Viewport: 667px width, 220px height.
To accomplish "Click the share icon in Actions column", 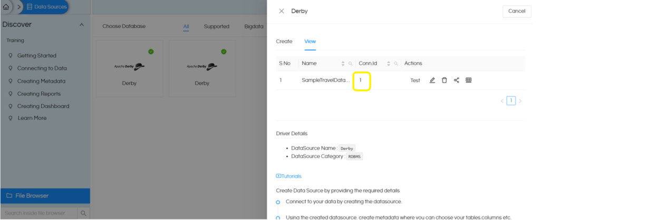I will point(457,81).
